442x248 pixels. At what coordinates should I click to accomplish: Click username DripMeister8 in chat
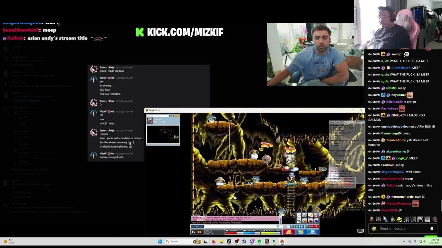(401, 68)
